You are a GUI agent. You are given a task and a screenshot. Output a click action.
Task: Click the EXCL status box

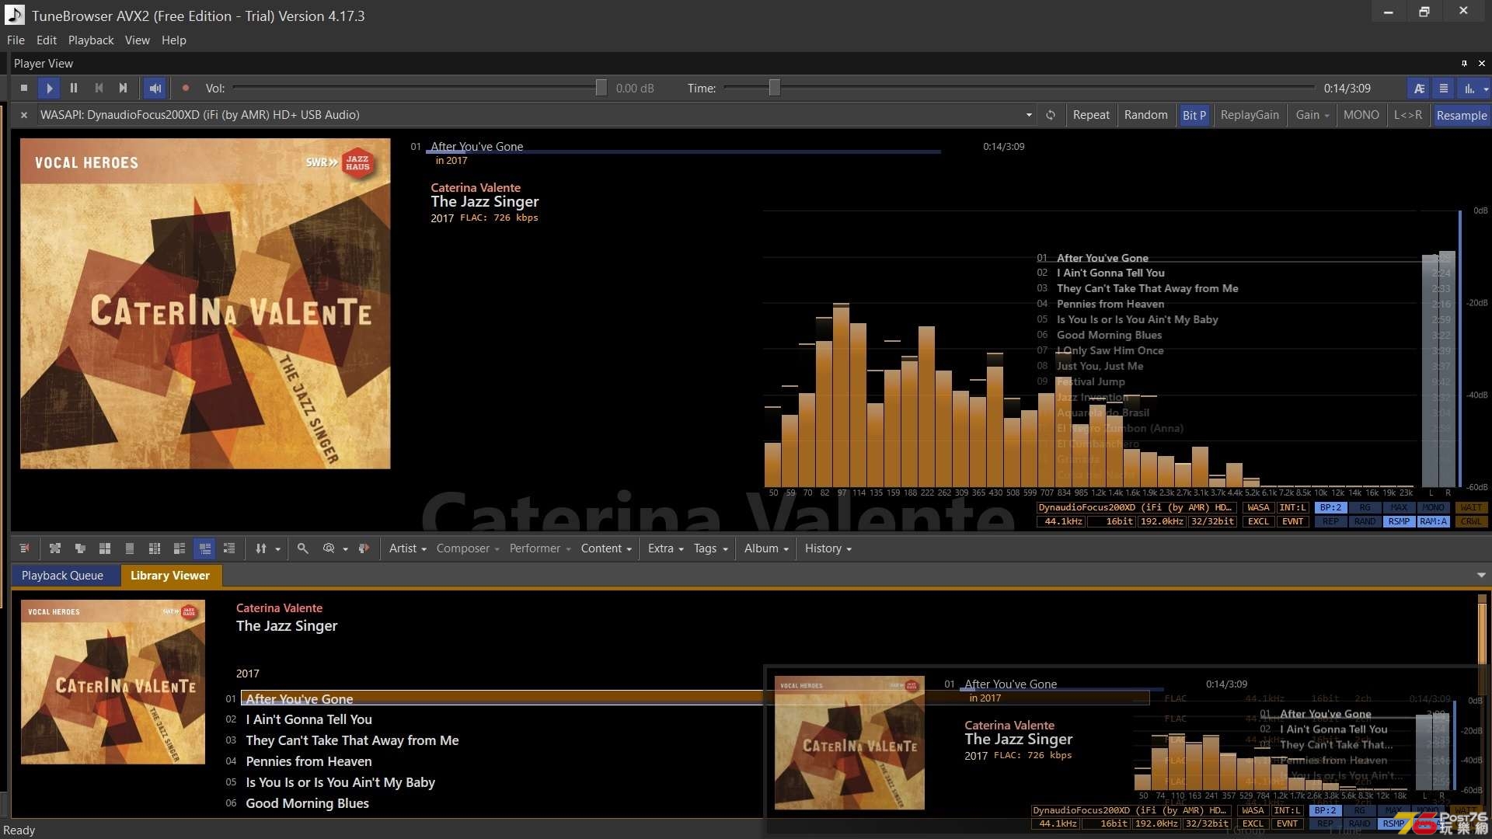coord(1258,522)
